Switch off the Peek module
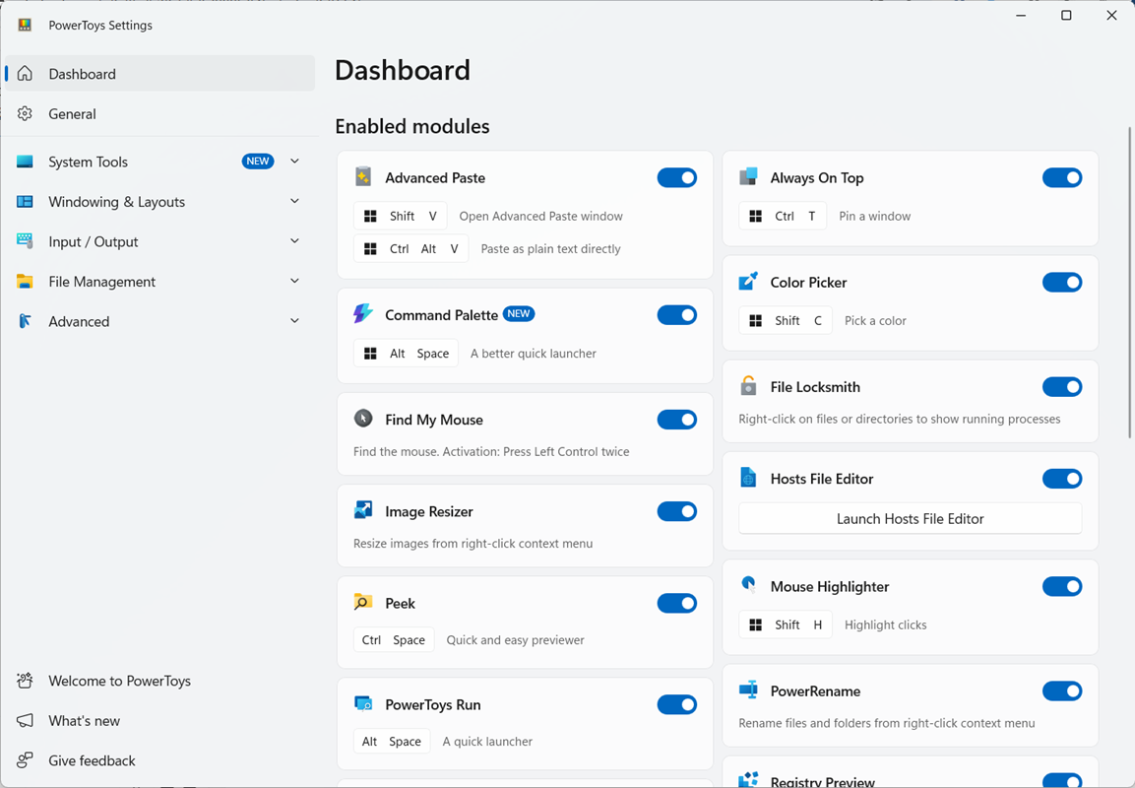Image resolution: width=1135 pixels, height=788 pixels. (677, 603)
